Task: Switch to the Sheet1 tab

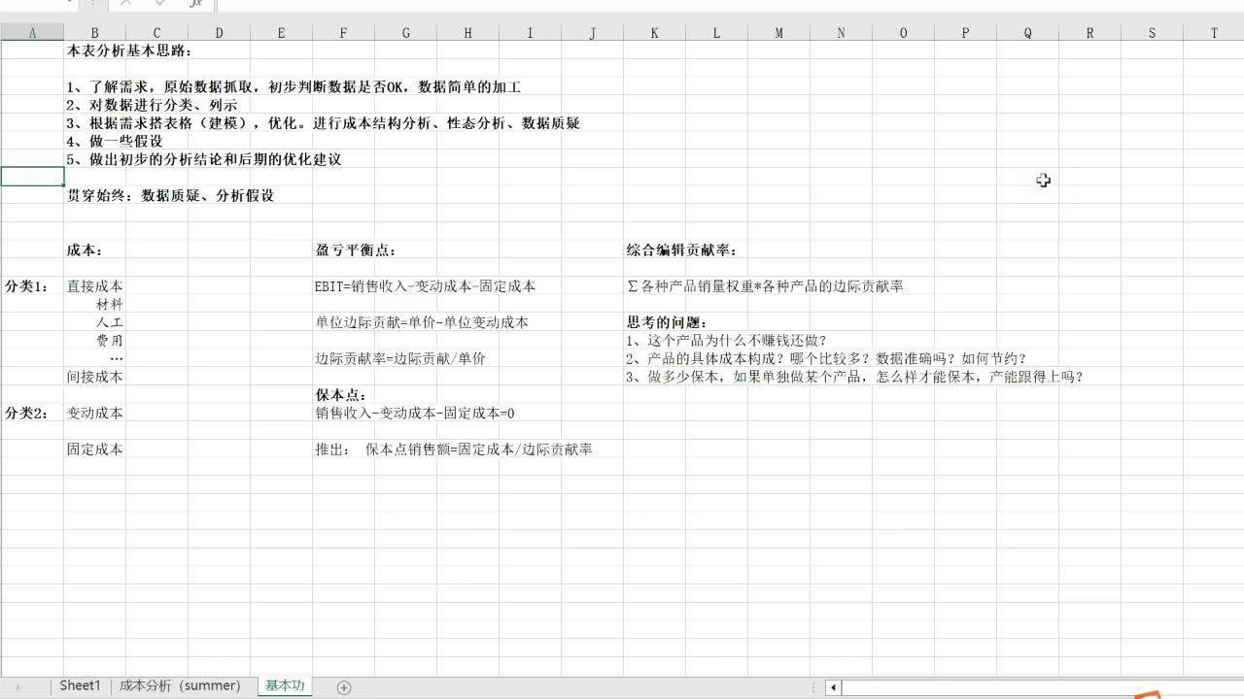Action: pyautogui.click(x=78, y=685)
